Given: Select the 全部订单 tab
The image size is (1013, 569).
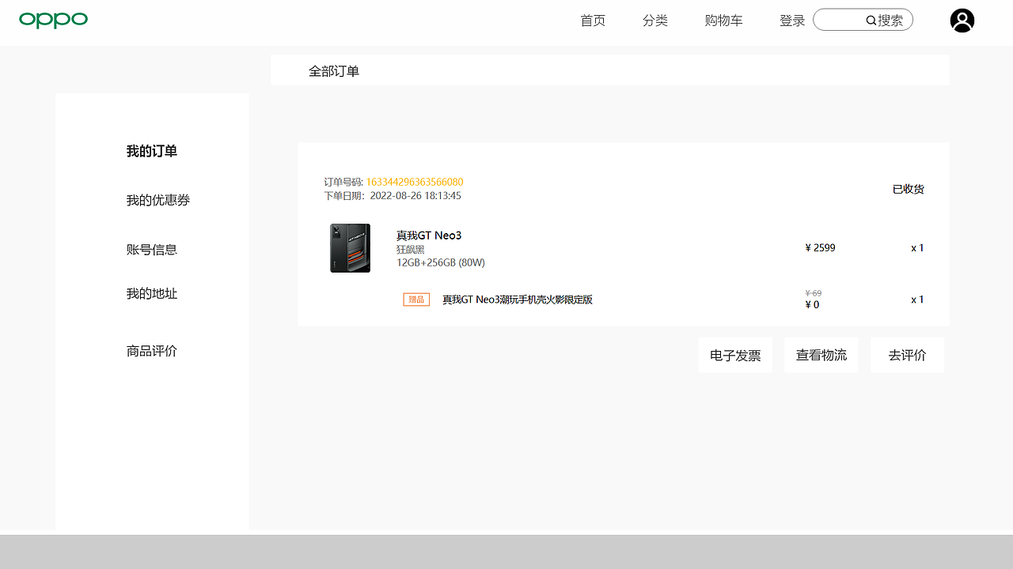Looking at the screenshot, I should click(334, 71).
